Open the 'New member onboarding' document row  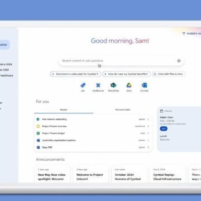tap(93, 119)
